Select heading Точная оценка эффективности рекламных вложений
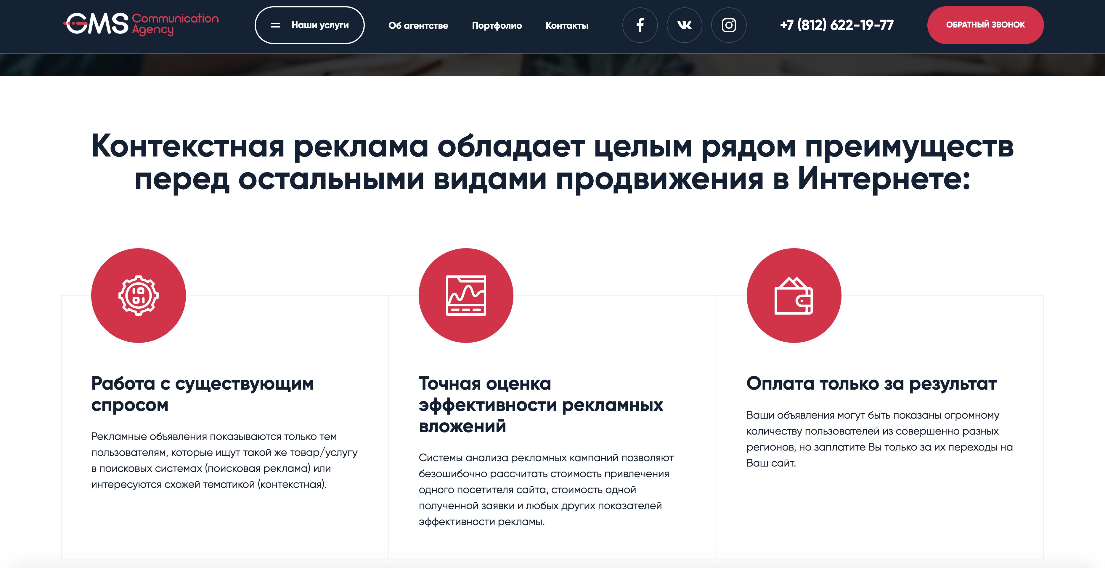The height and width of the screenshot is (568, 1105). 541,405
